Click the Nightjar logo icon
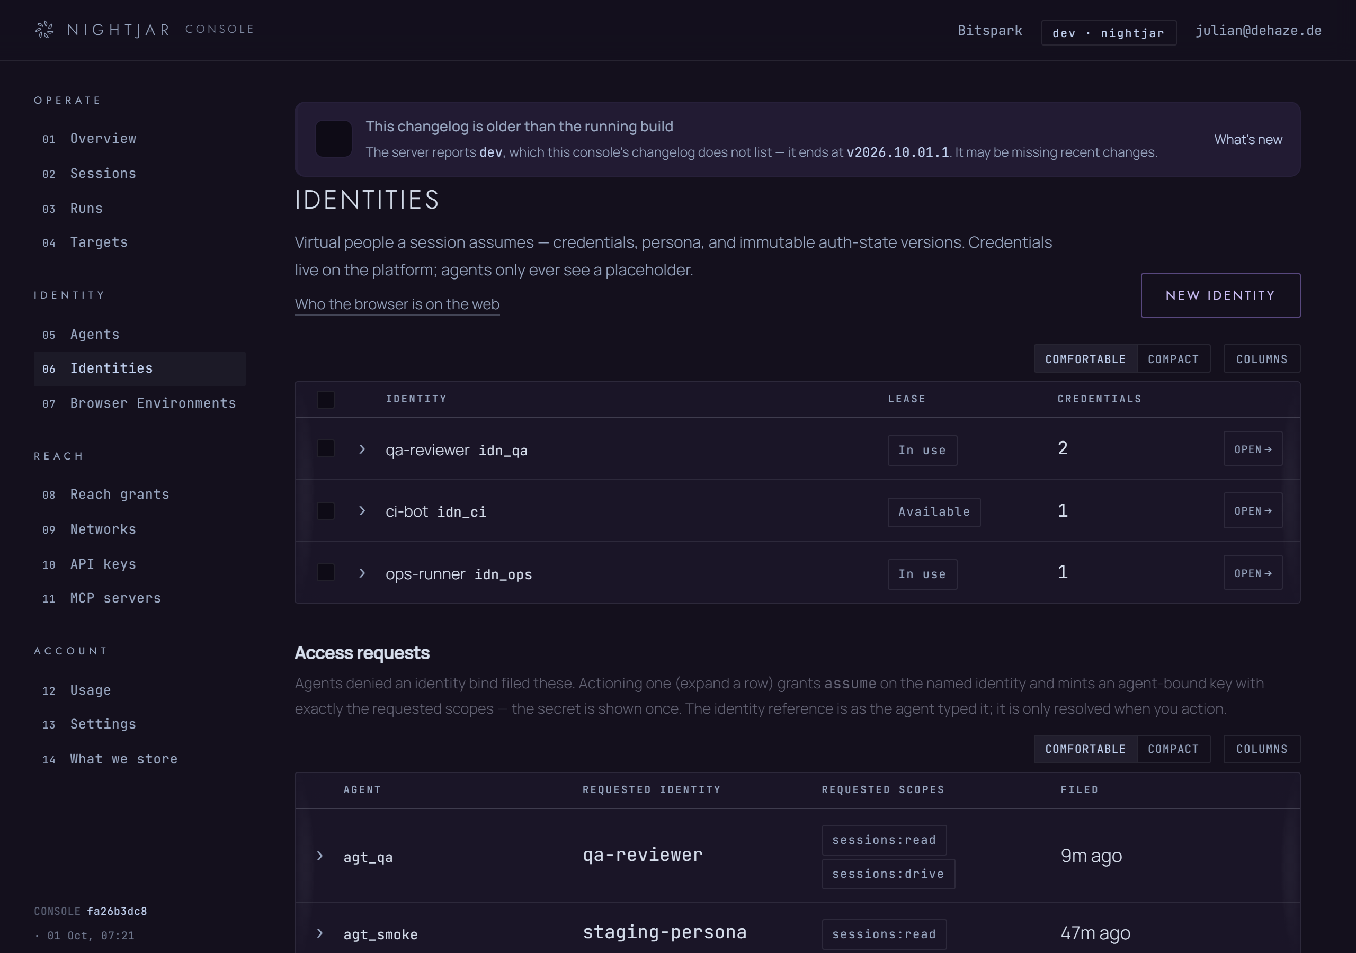 click(x=44, y=30)
